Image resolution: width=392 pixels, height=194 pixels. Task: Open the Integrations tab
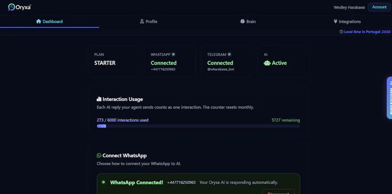pyautogui.click(x=347, y=22)
